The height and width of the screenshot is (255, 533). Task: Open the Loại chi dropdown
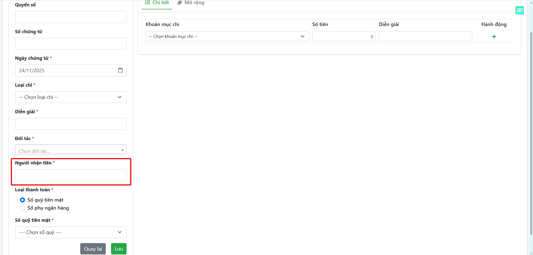tap(71, 97)
